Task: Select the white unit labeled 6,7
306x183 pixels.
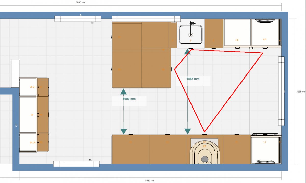Action: [x=265, y=33]
